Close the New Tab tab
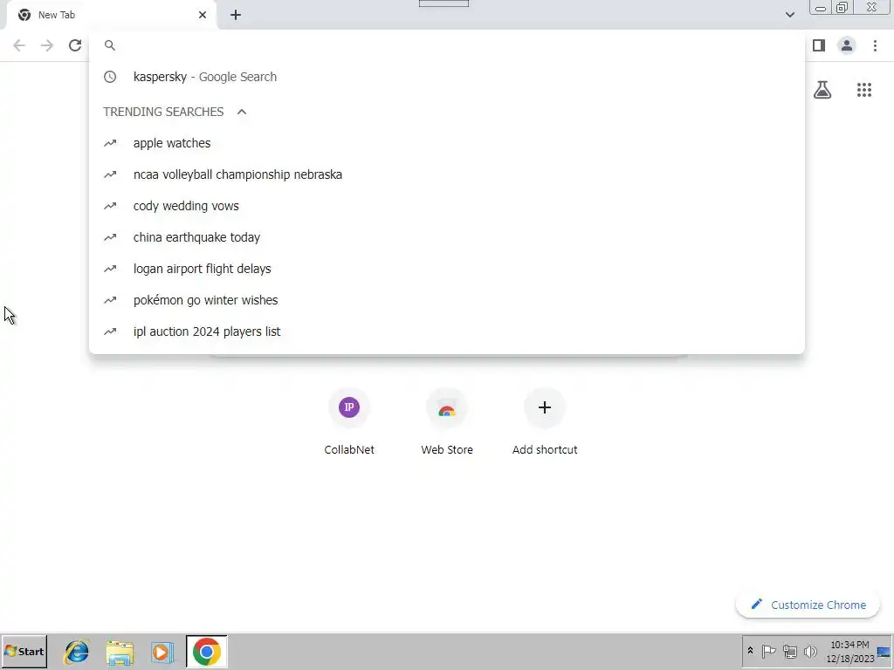The height and width of the screenshot is (670, 894). coord(203,15)
